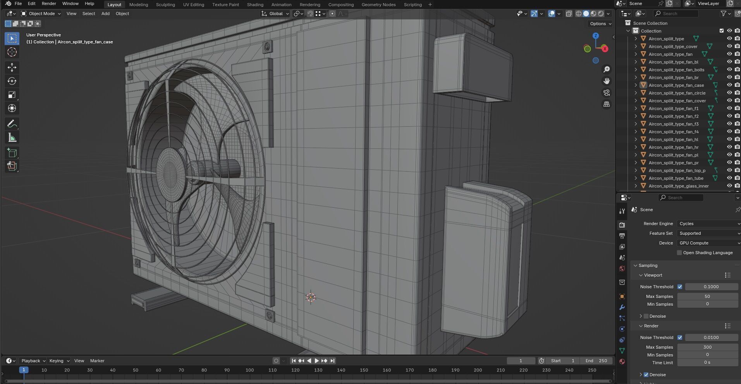Open the Render menu
This screenshot has height=384, width=741.
[49, 3]
